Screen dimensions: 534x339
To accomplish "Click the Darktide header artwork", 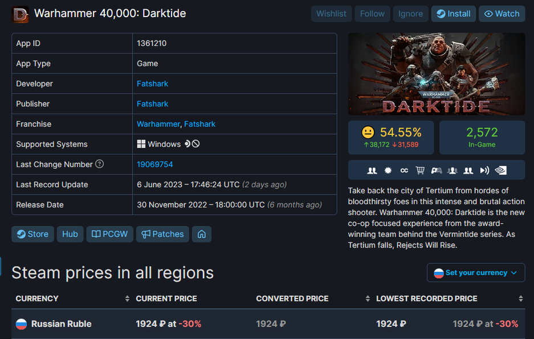I will pyautogui.click(x=436, y=74).
